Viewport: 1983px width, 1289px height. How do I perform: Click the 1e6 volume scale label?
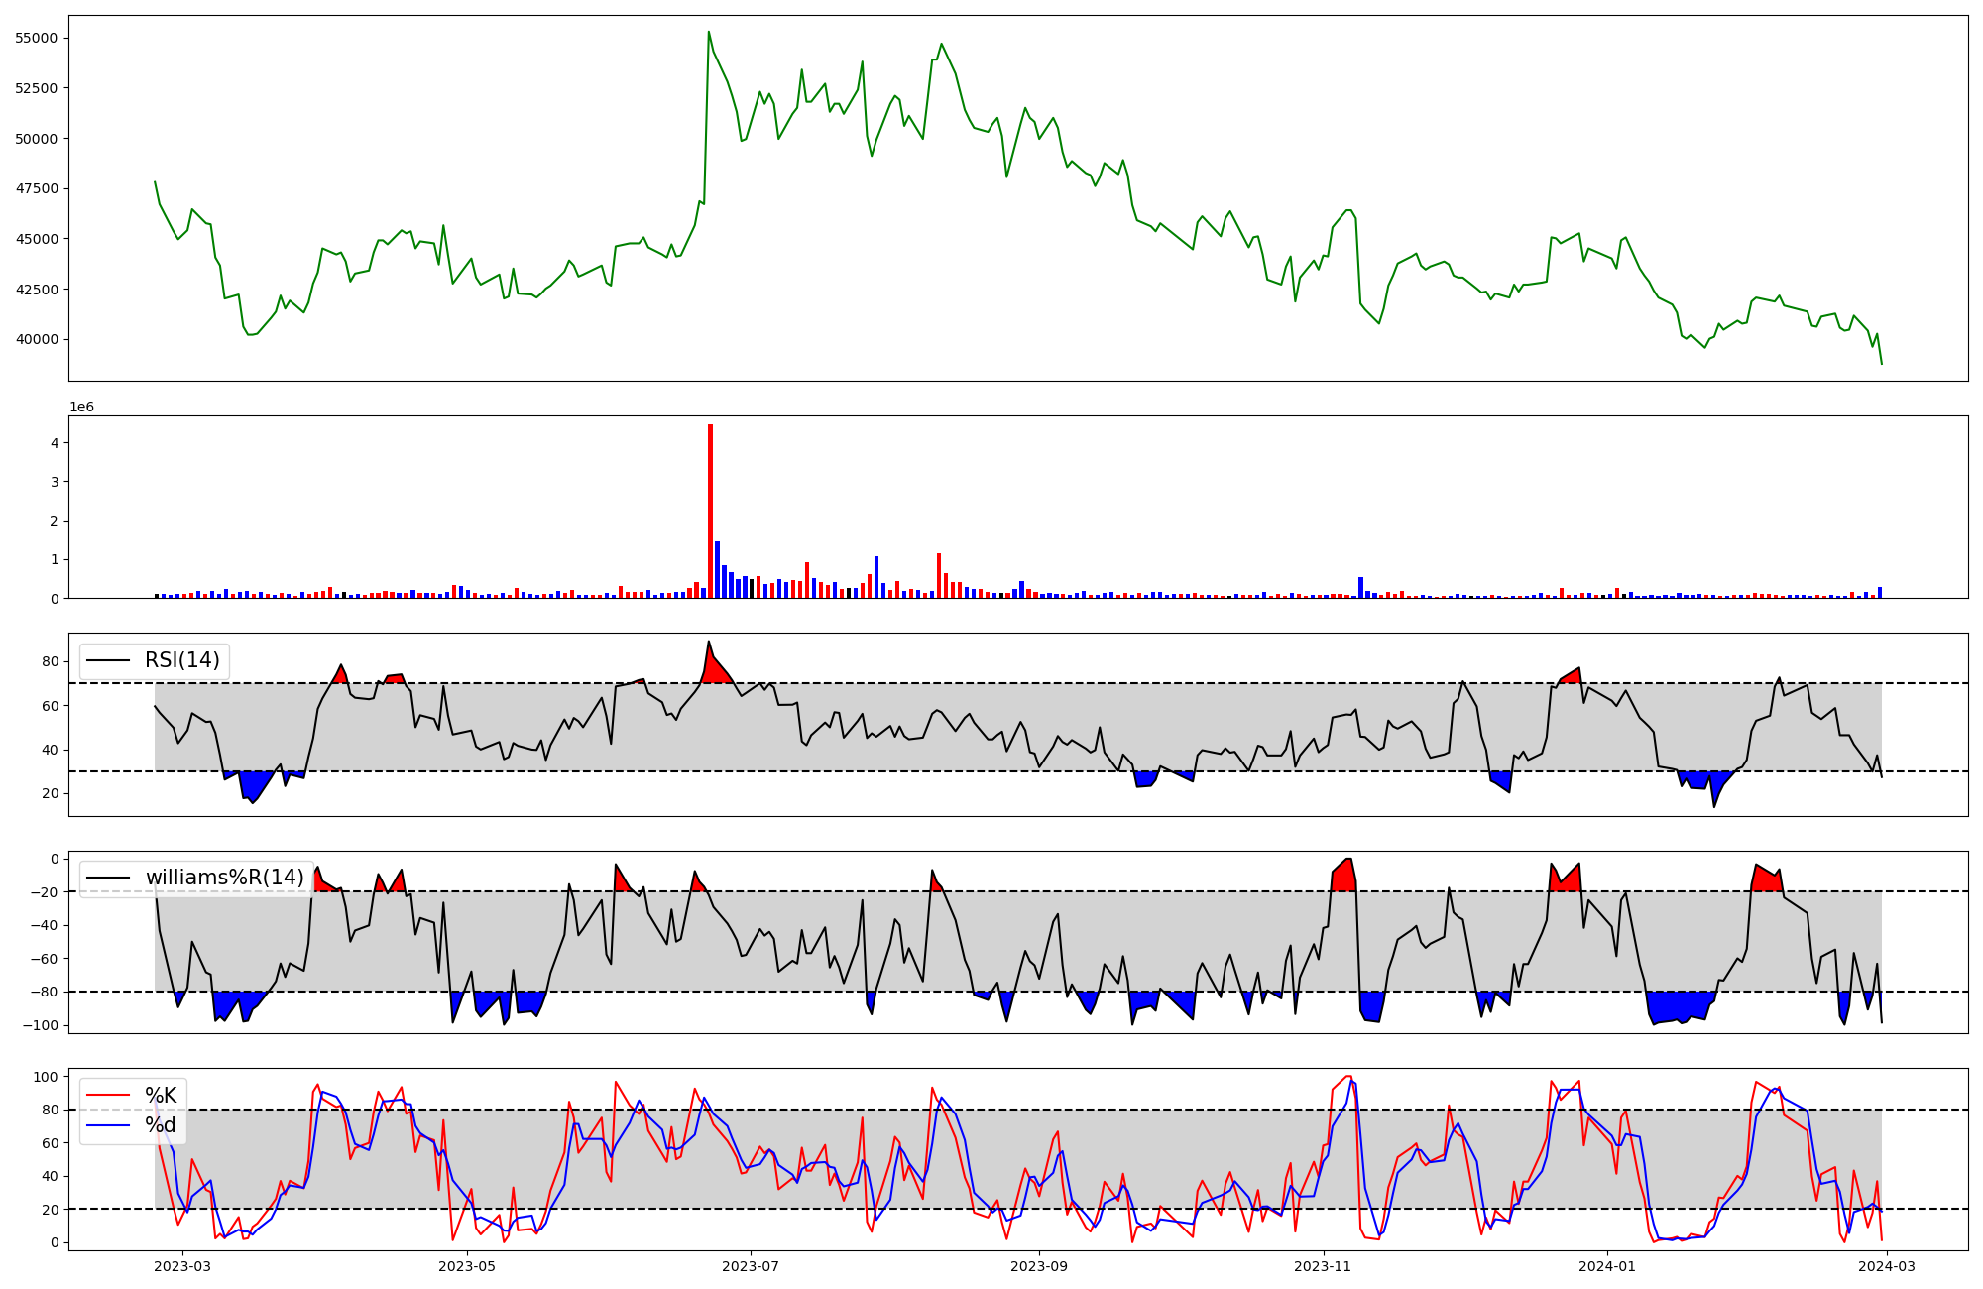81,408
